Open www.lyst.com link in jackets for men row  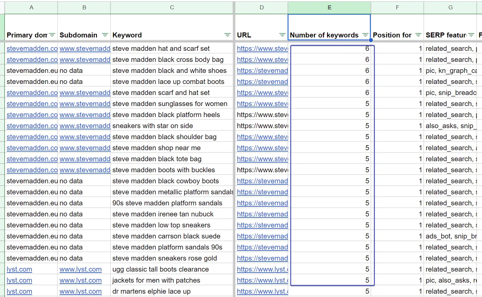point(80,280)
